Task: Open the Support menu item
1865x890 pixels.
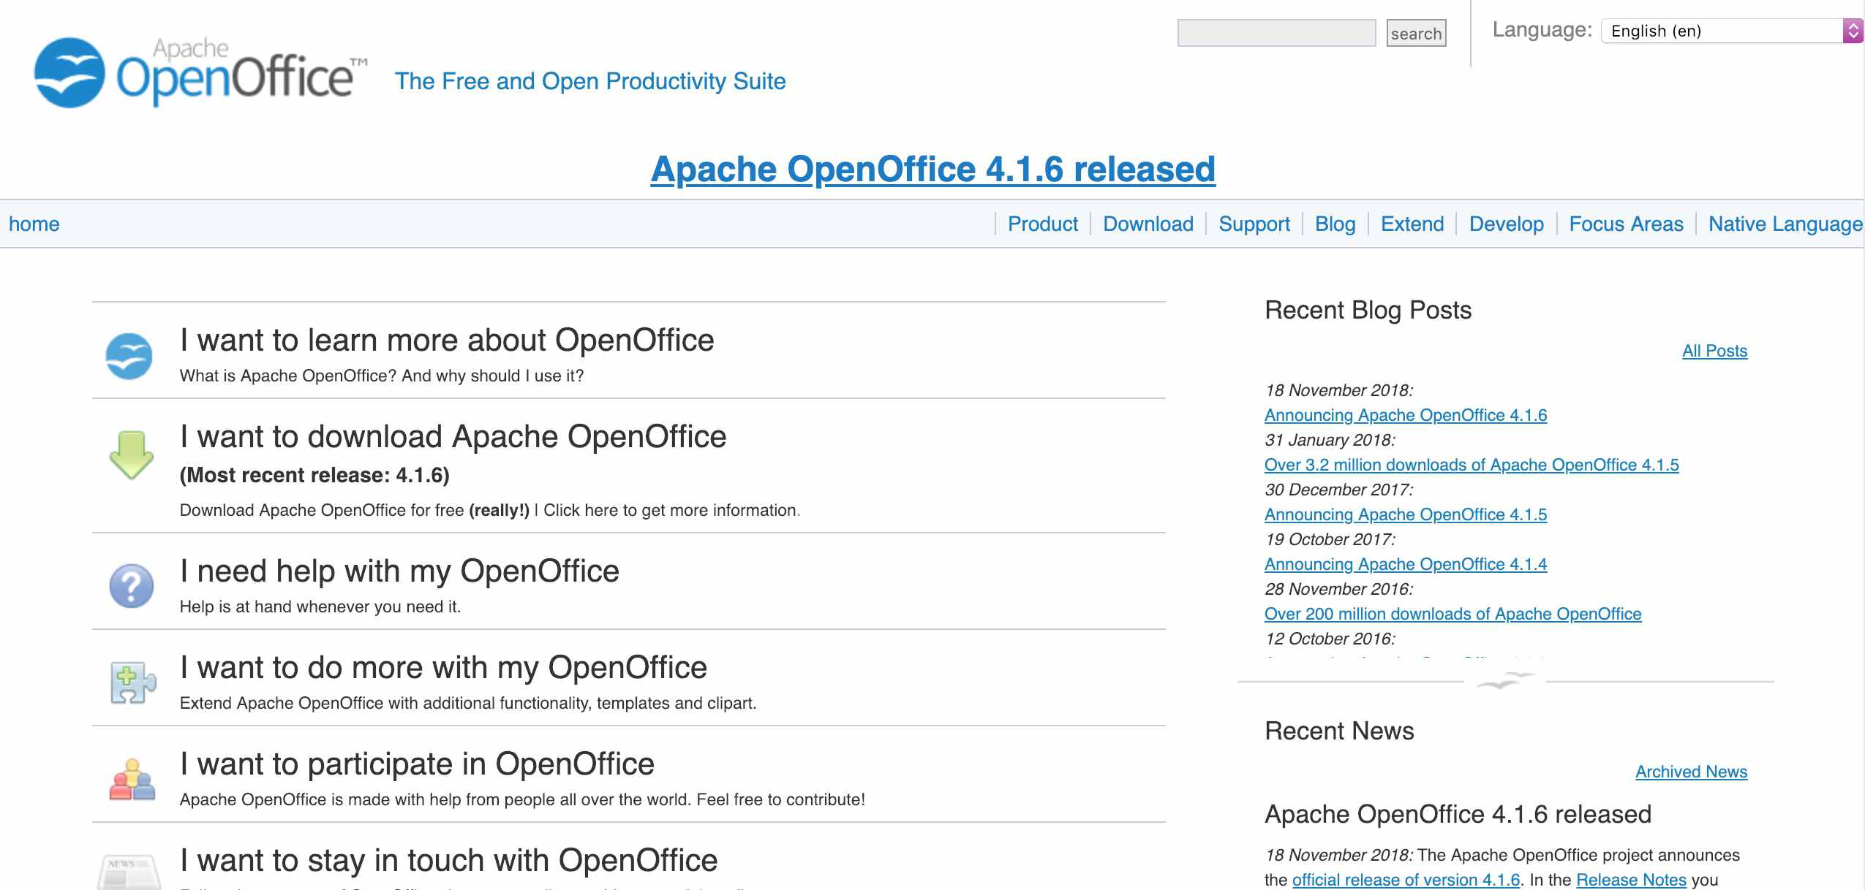Action: (x=1254, y=224)
